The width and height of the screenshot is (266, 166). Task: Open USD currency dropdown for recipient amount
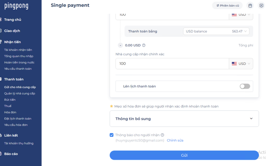click(x=241, y=64)
